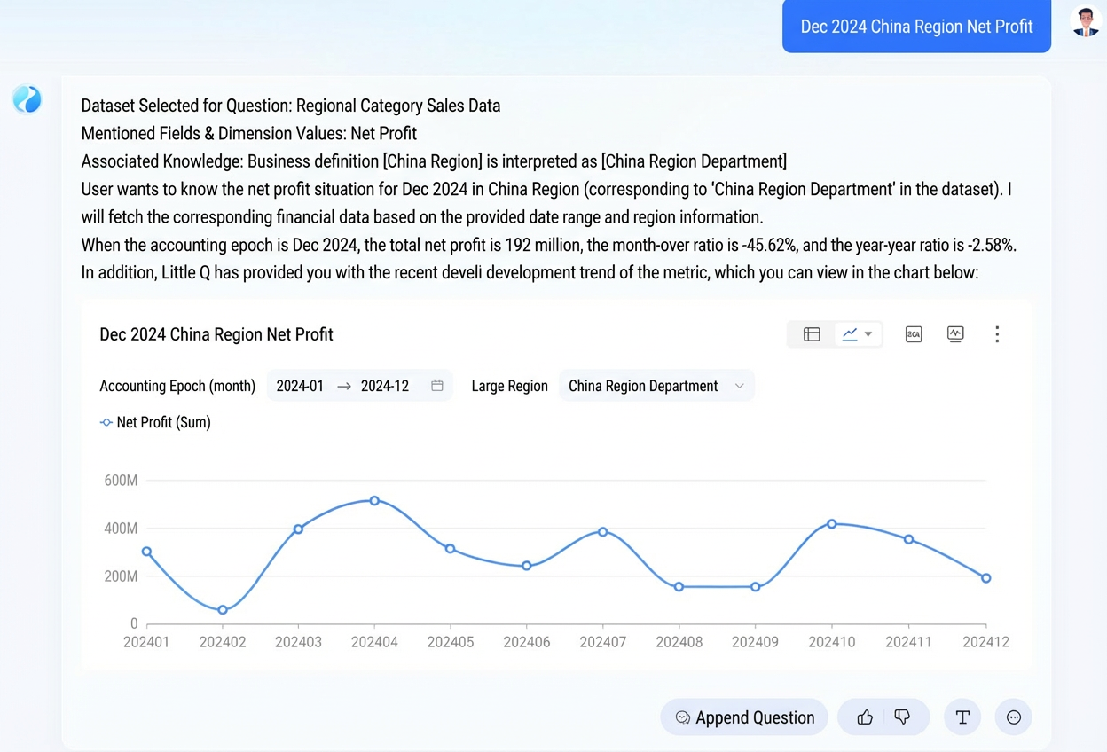Click the 2024-01 start date field
The height and width of the screenshot is (752, 1107).
[x=300, y=386]
